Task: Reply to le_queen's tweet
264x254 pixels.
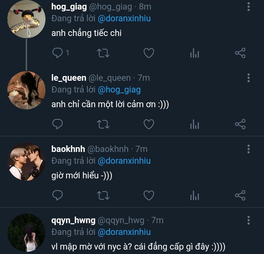Action: point(58,124)
